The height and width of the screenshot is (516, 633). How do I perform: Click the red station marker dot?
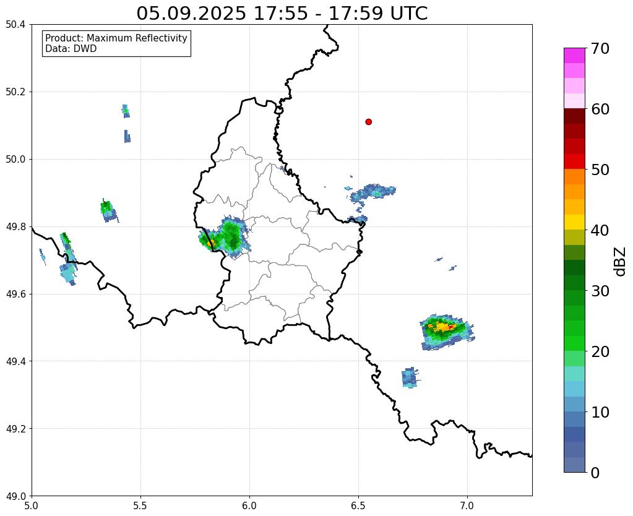tap(369, 122)
